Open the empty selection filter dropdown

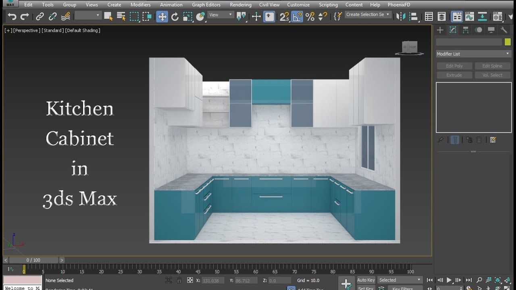[88, 15]
